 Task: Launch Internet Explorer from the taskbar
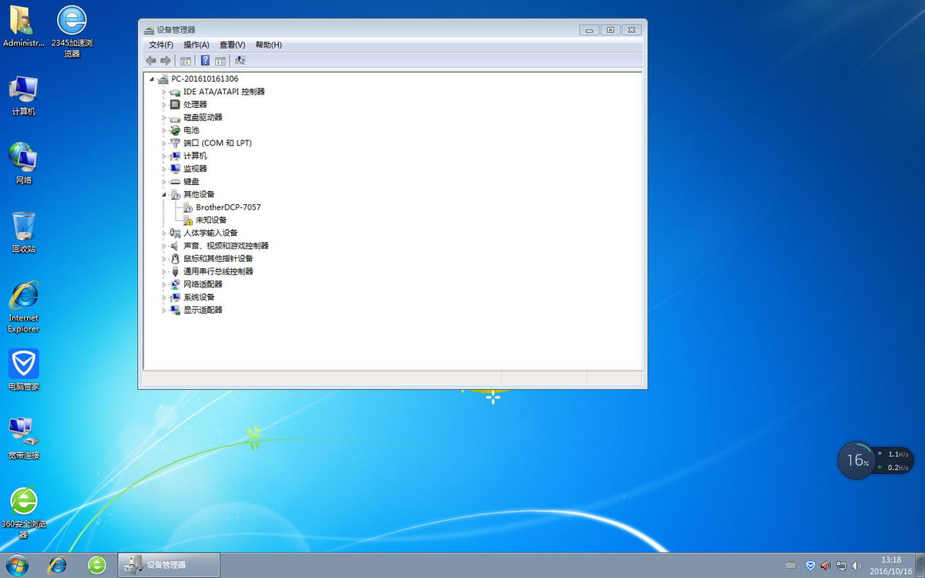[x=57, y=565]
